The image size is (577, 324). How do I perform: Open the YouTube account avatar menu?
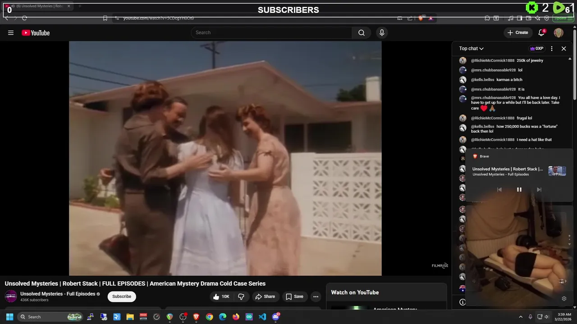pyautogui.click(x=559, y=32)
